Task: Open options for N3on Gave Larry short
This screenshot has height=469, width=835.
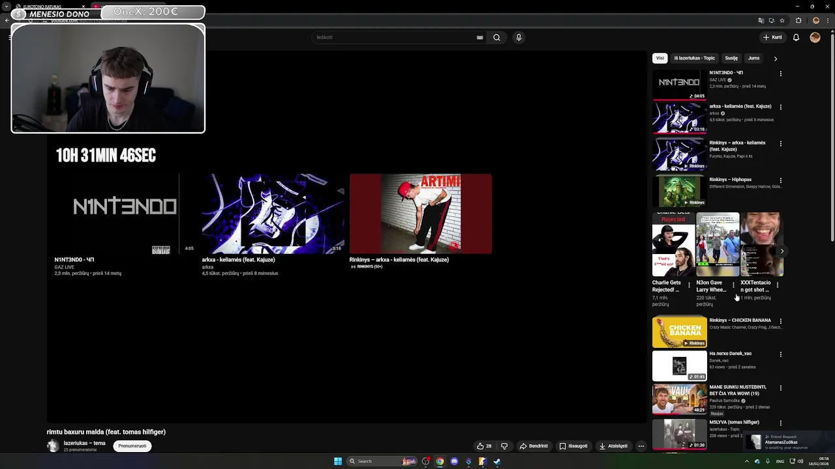Action: 733,285
